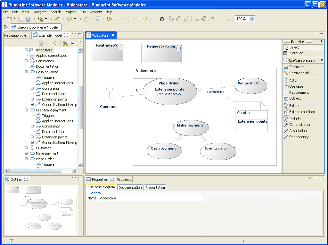This screenshot has width=328, height=245.
Task: Switch to the Problems tab
Action: [124, 179]
